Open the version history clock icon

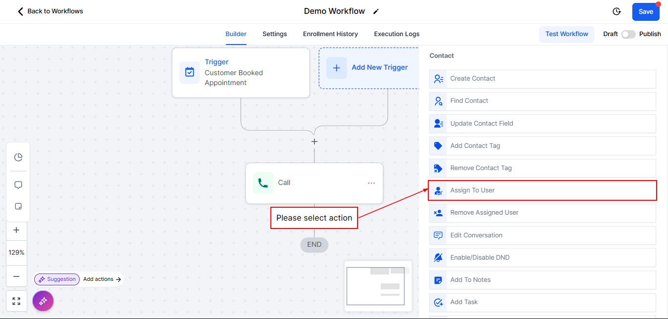[617, 11]
